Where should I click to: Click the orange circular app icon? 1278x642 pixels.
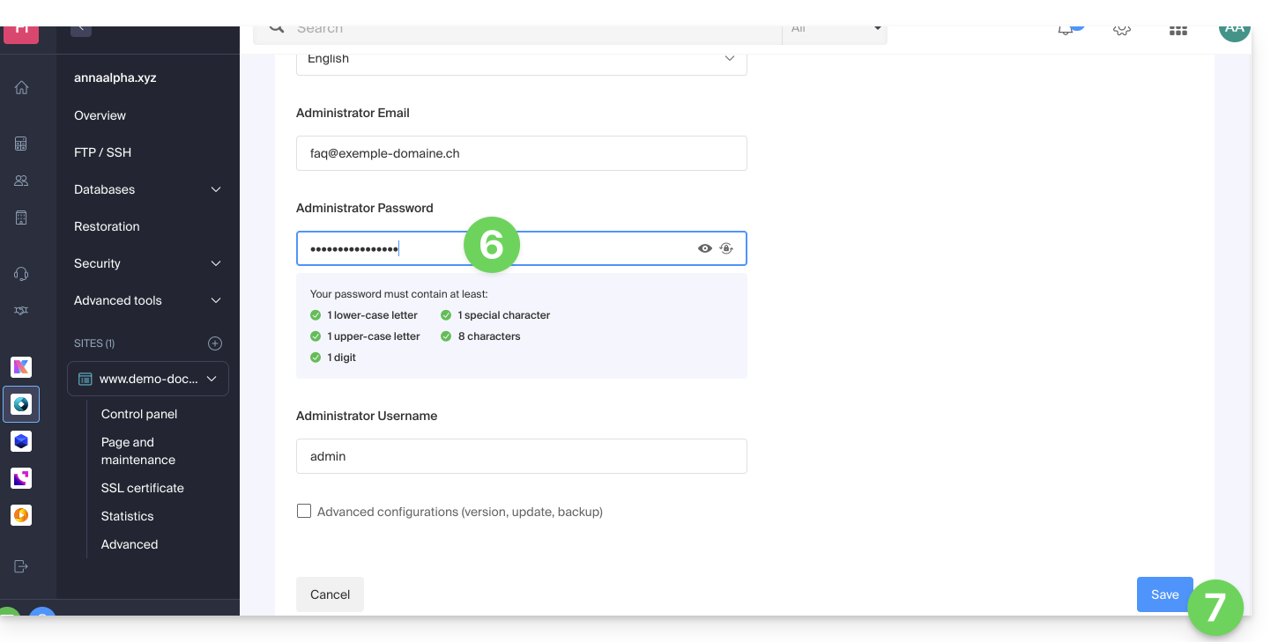point(21,515)
